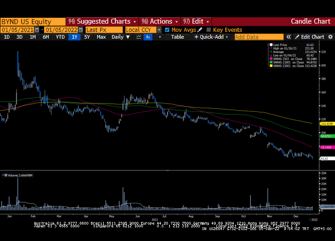
Task: Click Low on 01/04/22 legend entry
Action: (x=293, y=55)
